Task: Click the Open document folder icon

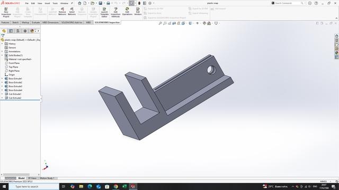Action: (93, 3)
